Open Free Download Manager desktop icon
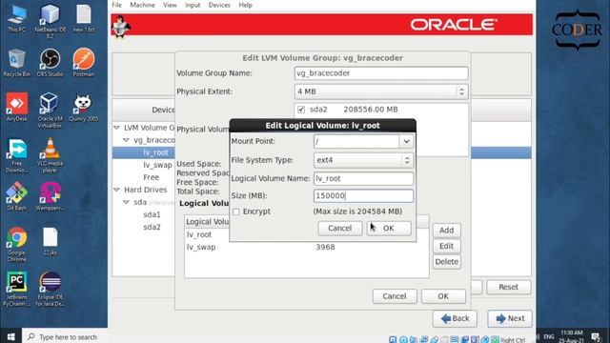610x343 pixels. tap(16, 155)
